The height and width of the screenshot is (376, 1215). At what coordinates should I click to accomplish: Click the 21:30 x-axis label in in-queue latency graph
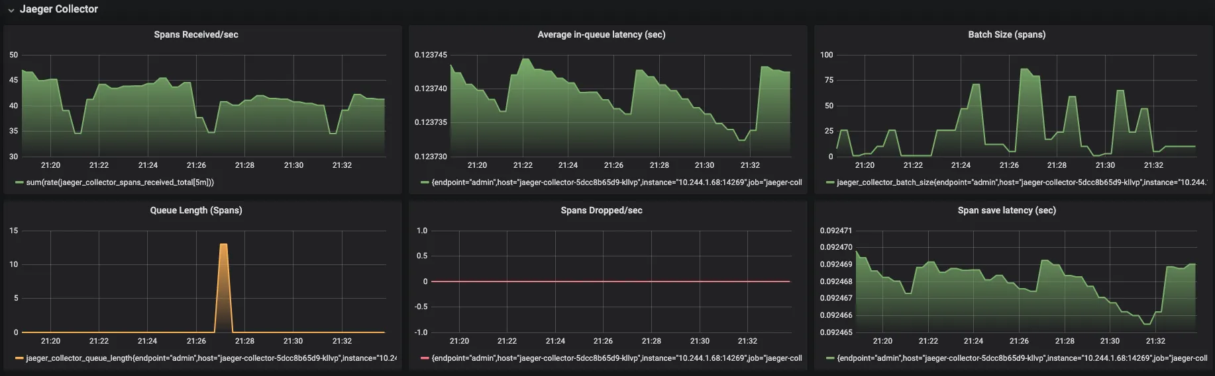click(704, 165)
